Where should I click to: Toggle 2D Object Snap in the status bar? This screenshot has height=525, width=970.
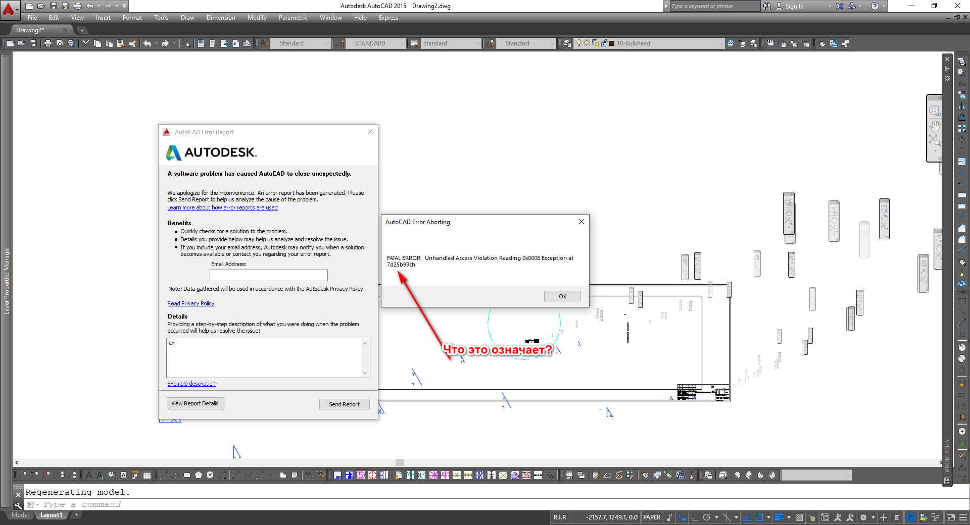click(x=759, y=517)
